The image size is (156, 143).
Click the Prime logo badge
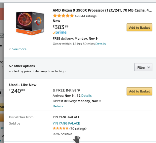point(59,33)
